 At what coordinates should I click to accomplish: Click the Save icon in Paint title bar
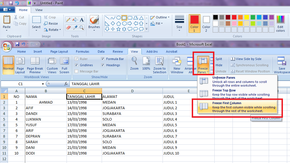point(10,3)
